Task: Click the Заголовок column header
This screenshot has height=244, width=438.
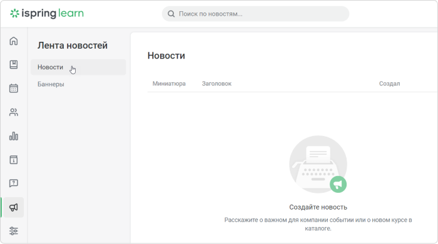Action: [216, 84]
